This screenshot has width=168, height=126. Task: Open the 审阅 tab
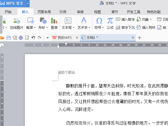80,12
